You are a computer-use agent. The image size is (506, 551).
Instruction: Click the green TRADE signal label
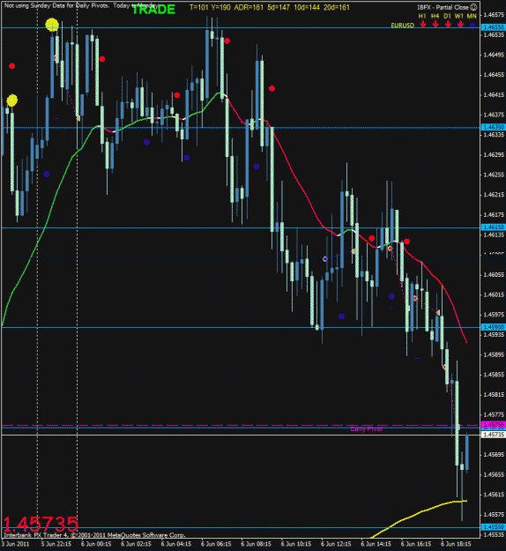coord(153,10)
